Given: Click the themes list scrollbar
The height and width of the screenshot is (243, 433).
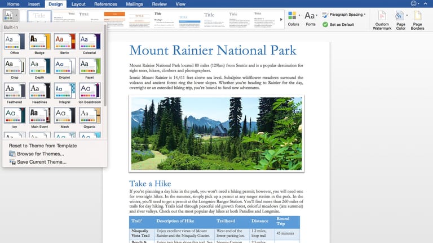Looking at the screenshot, I should pos(105,65).
